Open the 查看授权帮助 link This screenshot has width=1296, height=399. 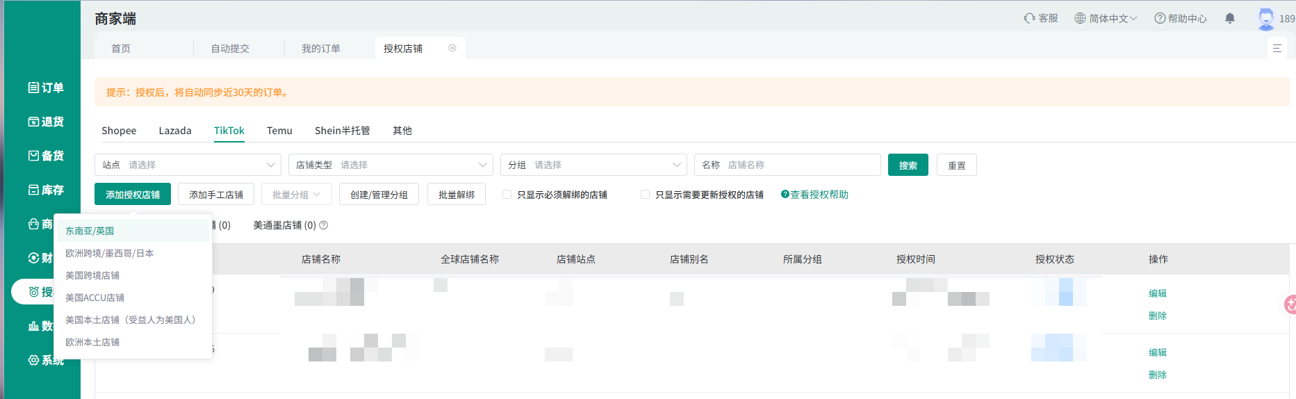click(814, 195)
